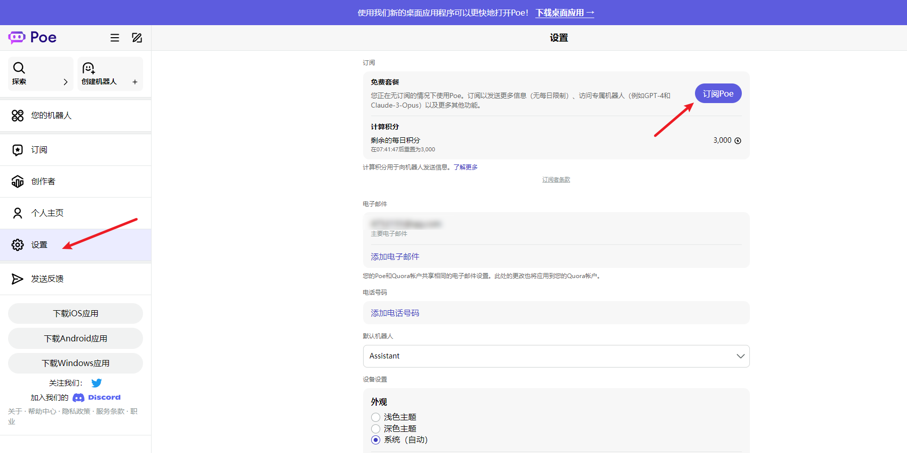The height and width of the screenshot is (453, 907).
Task: Click the 订阅Poe button
Action: (x=718, y=94)
